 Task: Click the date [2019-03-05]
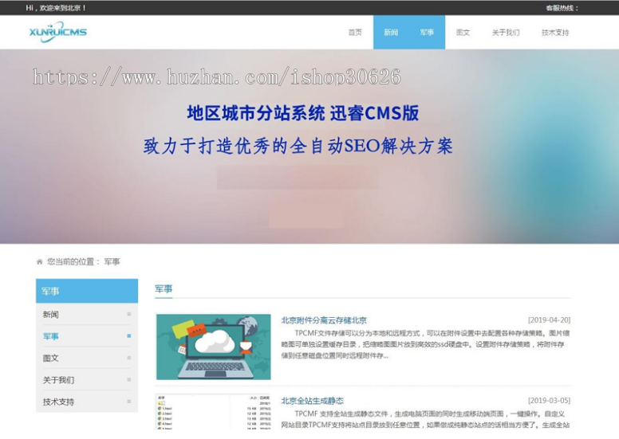tap(549, 400)
